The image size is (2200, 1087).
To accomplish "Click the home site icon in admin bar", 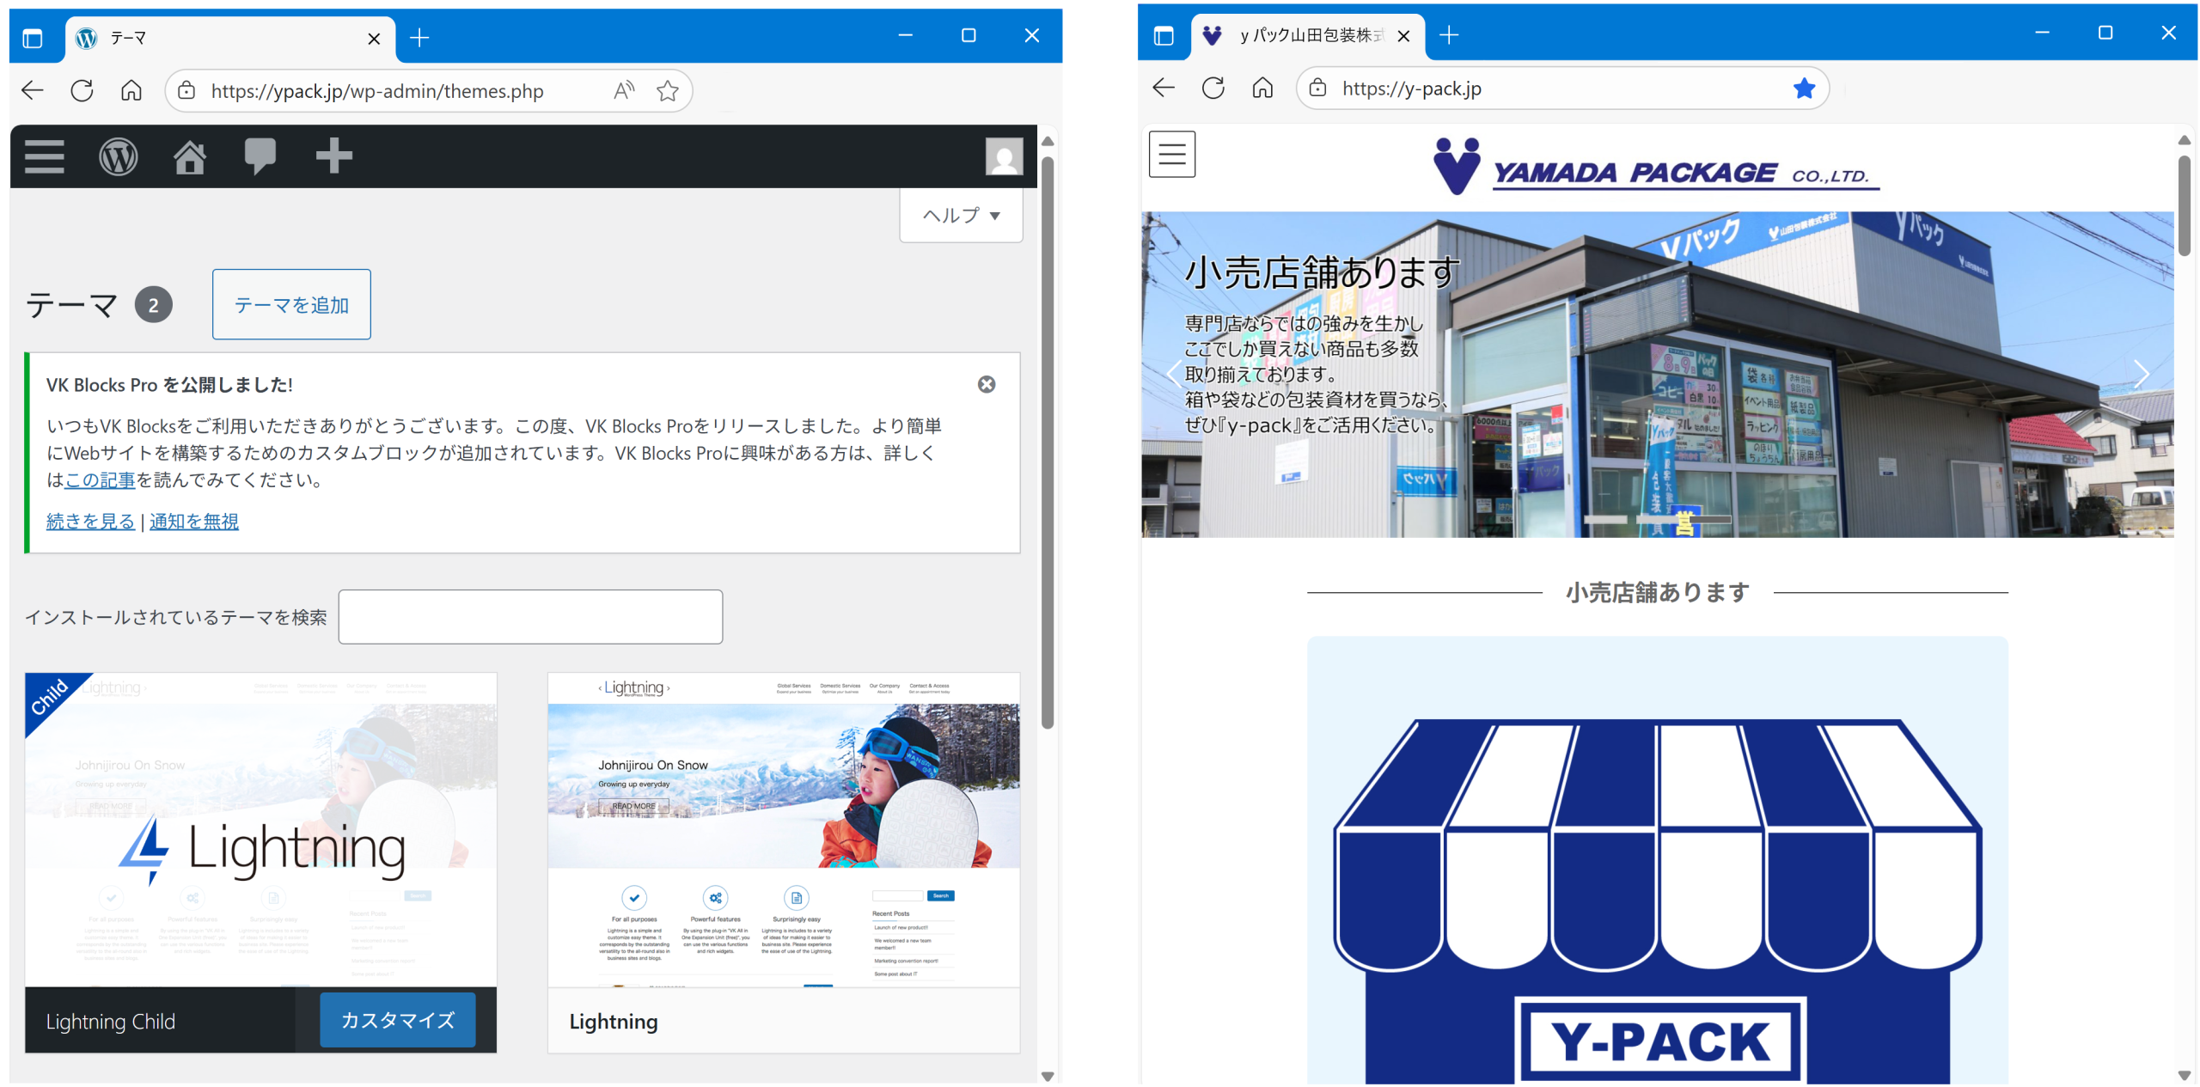I will click(190, 157).
